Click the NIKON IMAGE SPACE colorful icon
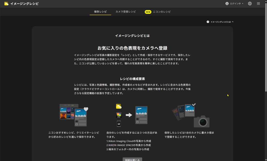 point(119,115)
